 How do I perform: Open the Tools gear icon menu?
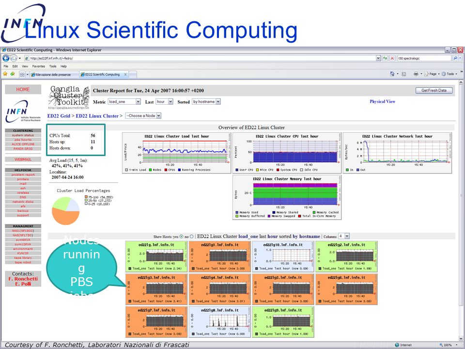pyautogui.click(x=444, y=74)
